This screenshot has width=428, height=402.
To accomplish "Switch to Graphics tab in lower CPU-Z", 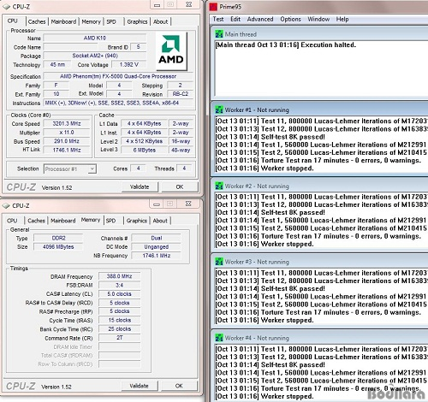I will pyautogui.click(x=137, y=221).
